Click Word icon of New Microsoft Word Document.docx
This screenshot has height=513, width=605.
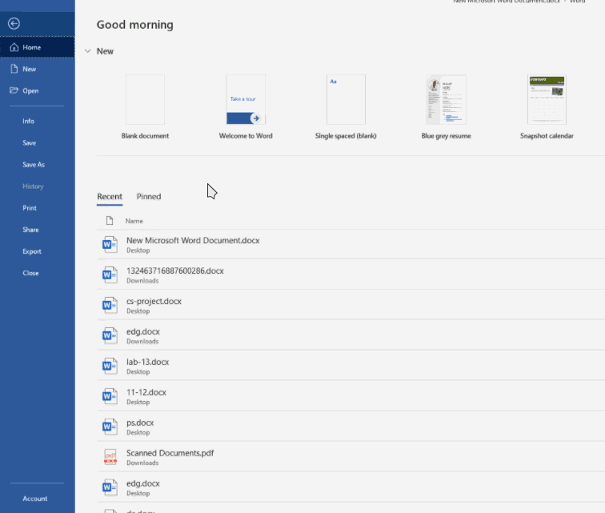[x=110, y=244]
